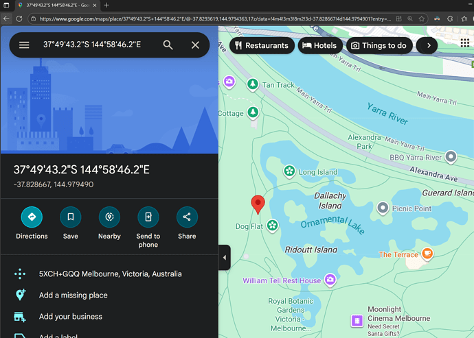Click the search magnifier icon

(x=168, y=45)
